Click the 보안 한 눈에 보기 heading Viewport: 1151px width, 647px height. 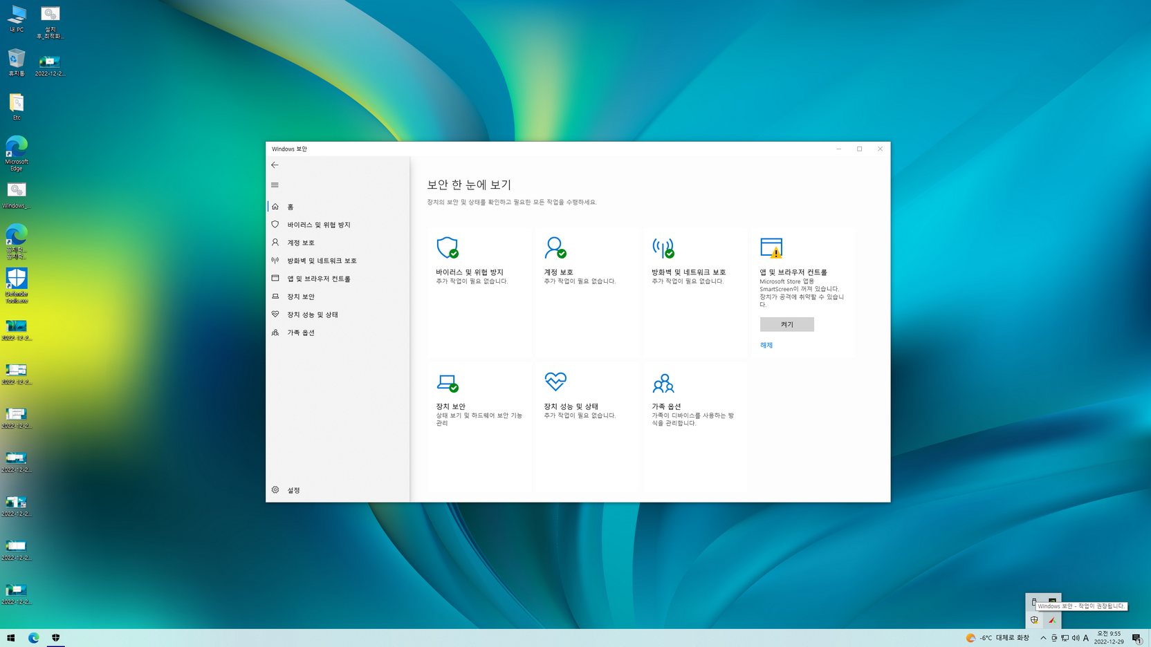pos(469,185)
